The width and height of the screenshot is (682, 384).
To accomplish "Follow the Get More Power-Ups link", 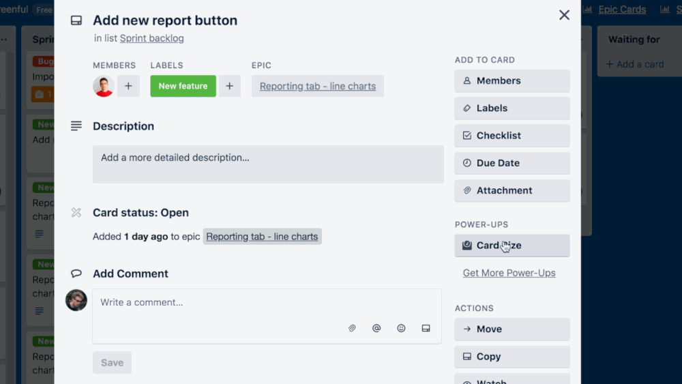I will pos(509,273).
